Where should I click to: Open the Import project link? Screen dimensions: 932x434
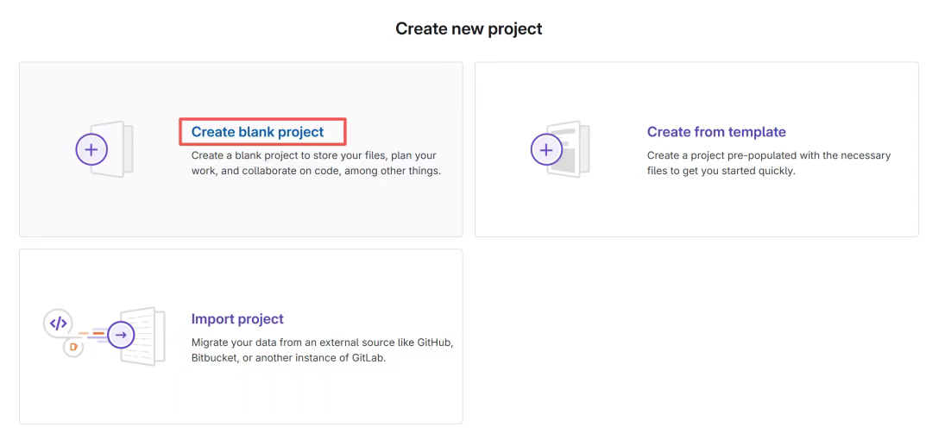237,319
